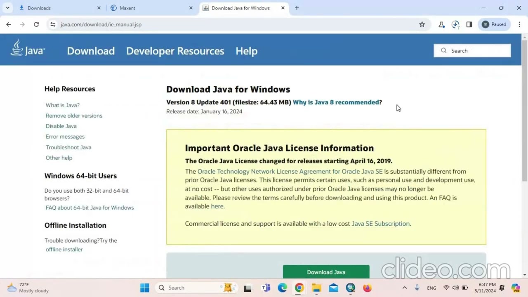Click the page vertical scrollbar thumb
The height and width of the screenshot is (297, 528).
[525, 111]
